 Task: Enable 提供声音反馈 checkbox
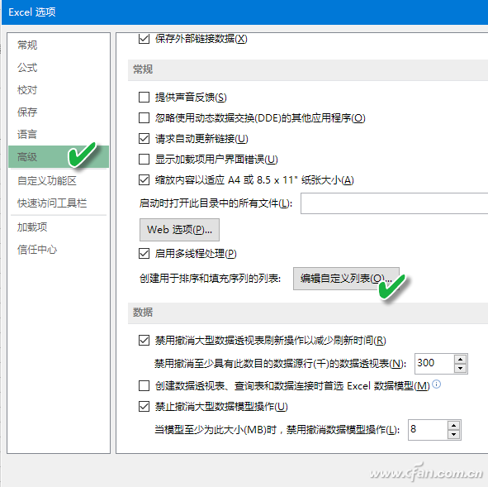(x=144, y=98)
